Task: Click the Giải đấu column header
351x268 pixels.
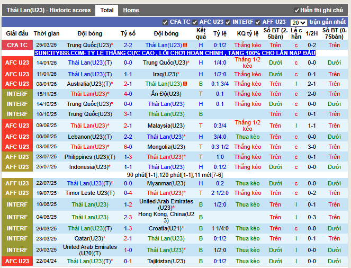Action: pyautogui.click(x=17, y=33)
